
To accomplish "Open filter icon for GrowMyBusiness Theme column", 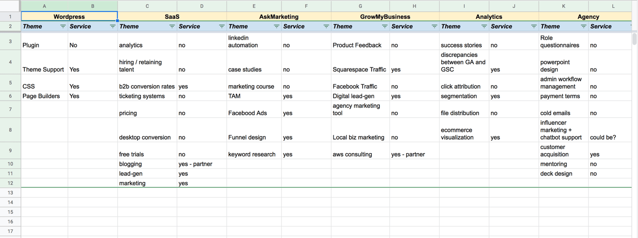I will (385, 27).
